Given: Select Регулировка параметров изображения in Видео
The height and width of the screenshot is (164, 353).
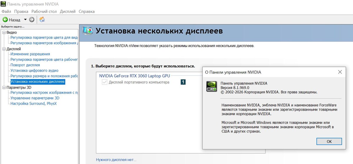Looking at the screenshot, I should pos(44,43).
